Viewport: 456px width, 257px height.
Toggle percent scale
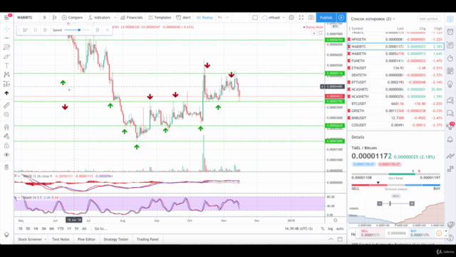coord(323,228)
